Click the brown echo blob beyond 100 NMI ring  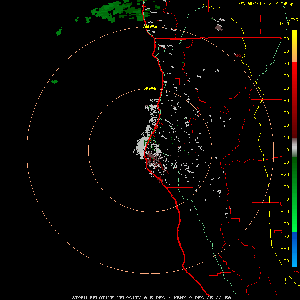click(x=219, y=27)
